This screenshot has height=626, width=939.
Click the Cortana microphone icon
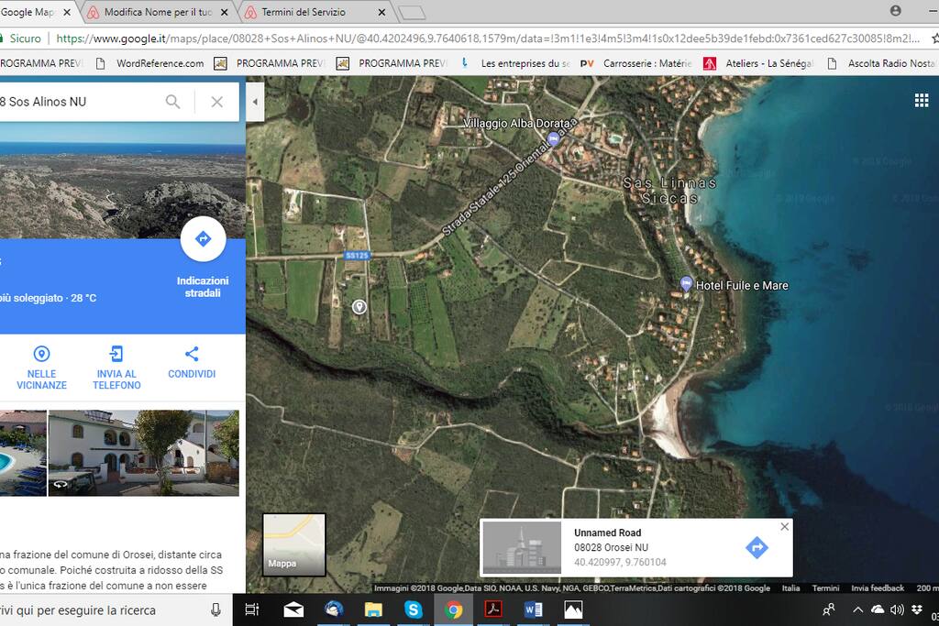(215, 610)
